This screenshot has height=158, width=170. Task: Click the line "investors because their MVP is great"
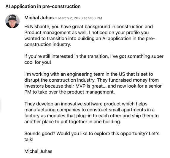click(x=93, y=86)
